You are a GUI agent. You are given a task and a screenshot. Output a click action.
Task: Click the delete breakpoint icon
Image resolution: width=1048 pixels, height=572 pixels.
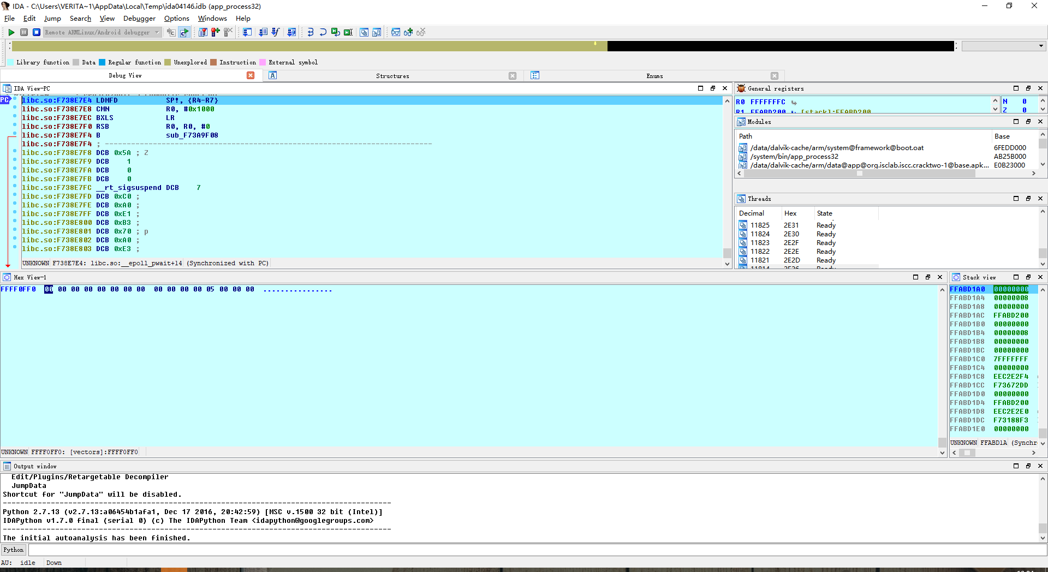tap(228, 32)
